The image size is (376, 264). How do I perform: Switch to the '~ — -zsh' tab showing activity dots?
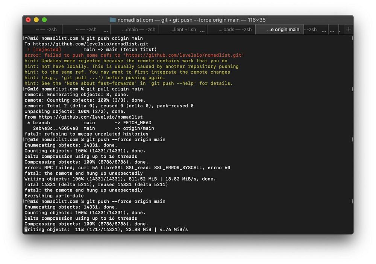(x=86, y=29)
